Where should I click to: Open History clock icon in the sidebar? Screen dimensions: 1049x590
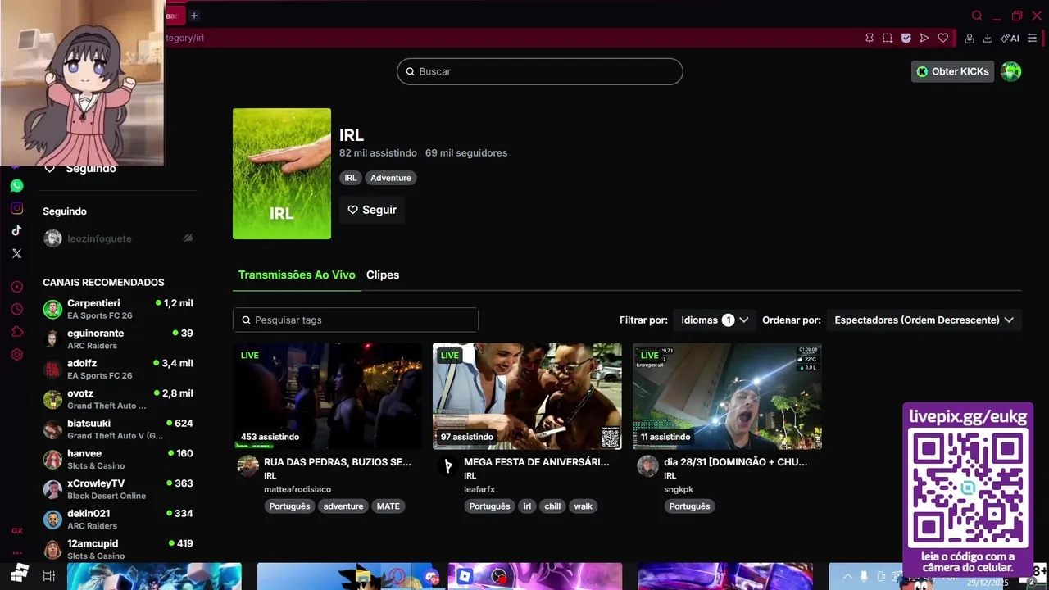pyautogui.click(x=16, y=309)
